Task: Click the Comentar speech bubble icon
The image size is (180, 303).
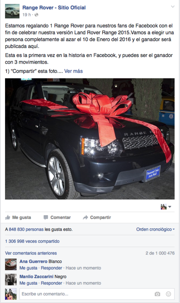Action: pyautogui.click(x=46, y=217)
